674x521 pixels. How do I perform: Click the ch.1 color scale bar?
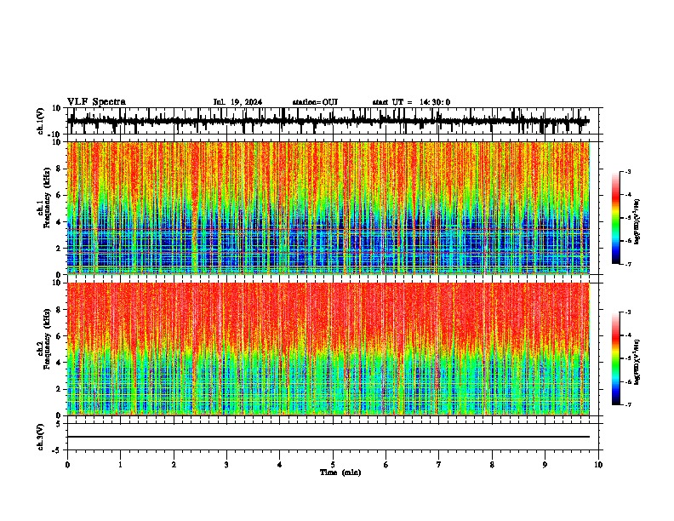(616, 217)
